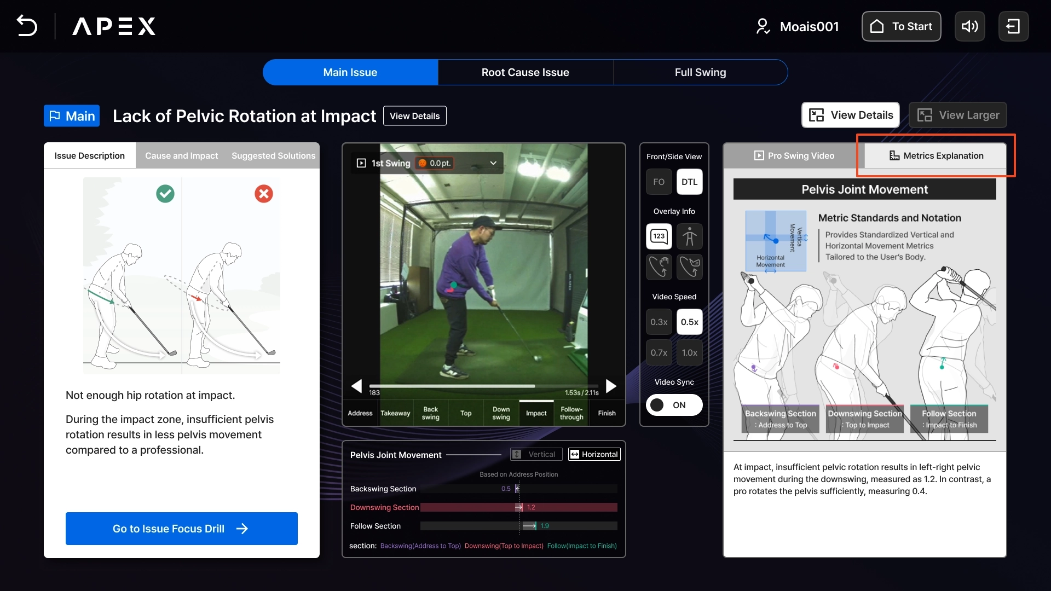Select the numeric 123 overlay icon
The width and height of the screenshot is (1051, 591).
[x=659, y=236]
